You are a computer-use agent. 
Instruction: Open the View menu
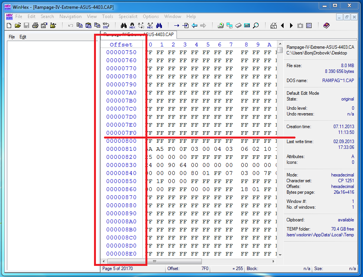click(92, 16)
